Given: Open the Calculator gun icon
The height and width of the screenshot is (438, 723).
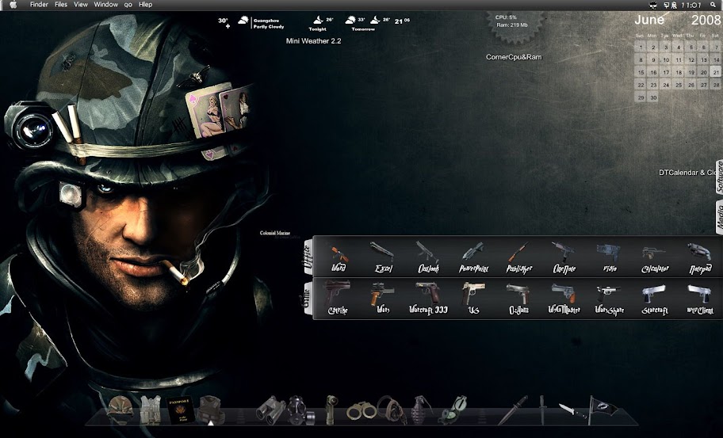Looking at the screenshot, I should pos(655,259).
